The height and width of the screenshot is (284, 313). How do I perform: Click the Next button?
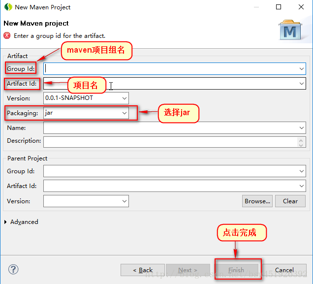pos(188,270)
